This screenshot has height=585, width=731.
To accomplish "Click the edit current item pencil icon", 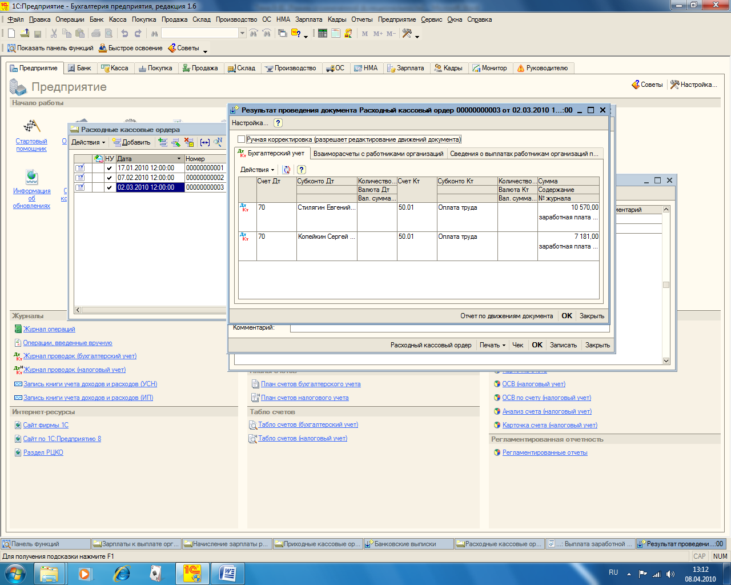I will [x=176, y=142].
